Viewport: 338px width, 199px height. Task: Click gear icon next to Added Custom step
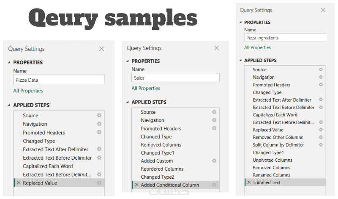tap(214, 161)
